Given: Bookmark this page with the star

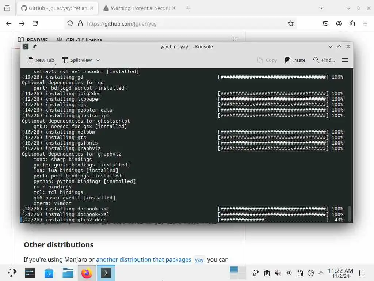Looking at the screenshot, I should [x=290, y=23].
